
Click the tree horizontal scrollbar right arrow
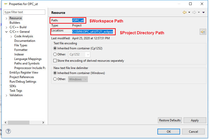43,122
